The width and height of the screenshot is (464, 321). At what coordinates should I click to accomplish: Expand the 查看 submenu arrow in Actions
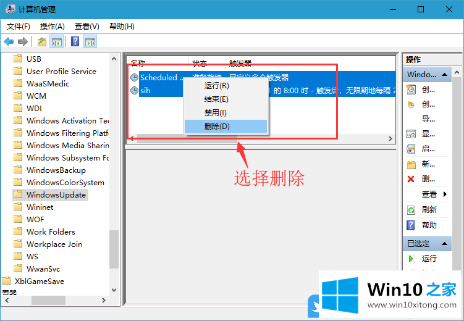tap(445, 194)
